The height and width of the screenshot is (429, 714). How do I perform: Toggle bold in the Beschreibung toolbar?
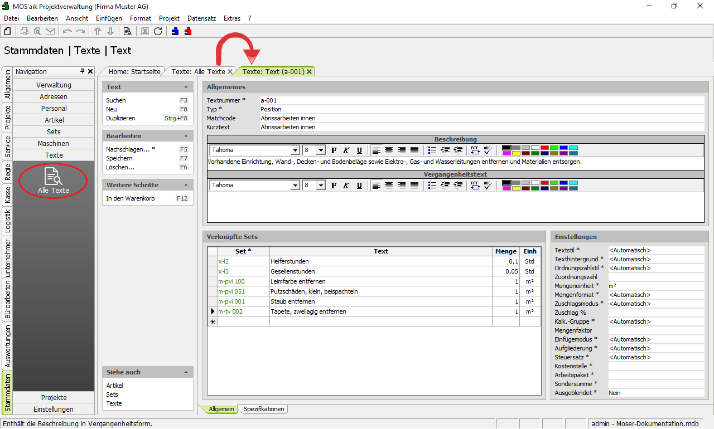click(334, 150)
